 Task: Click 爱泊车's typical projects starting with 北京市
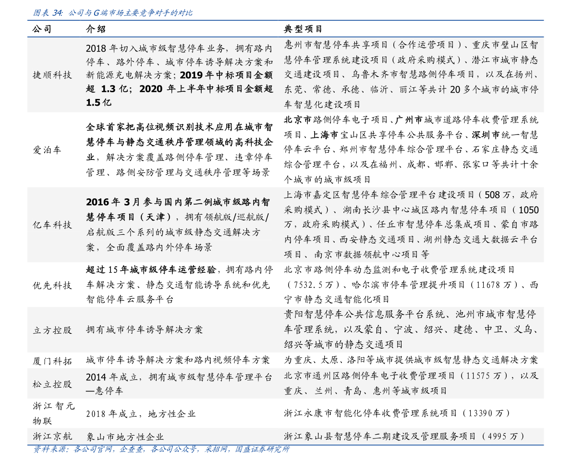pos(411,149)
